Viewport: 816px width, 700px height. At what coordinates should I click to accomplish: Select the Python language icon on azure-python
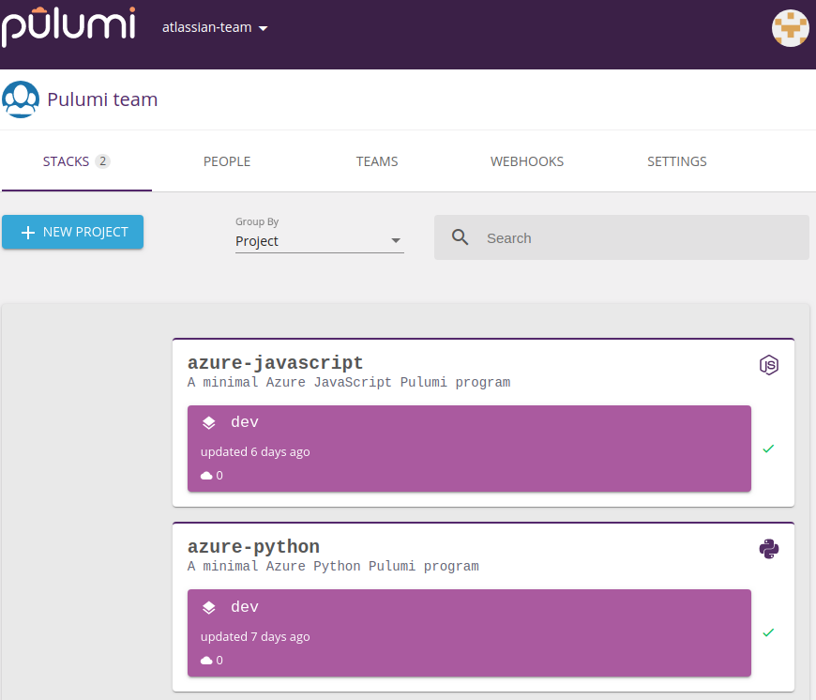769,549
